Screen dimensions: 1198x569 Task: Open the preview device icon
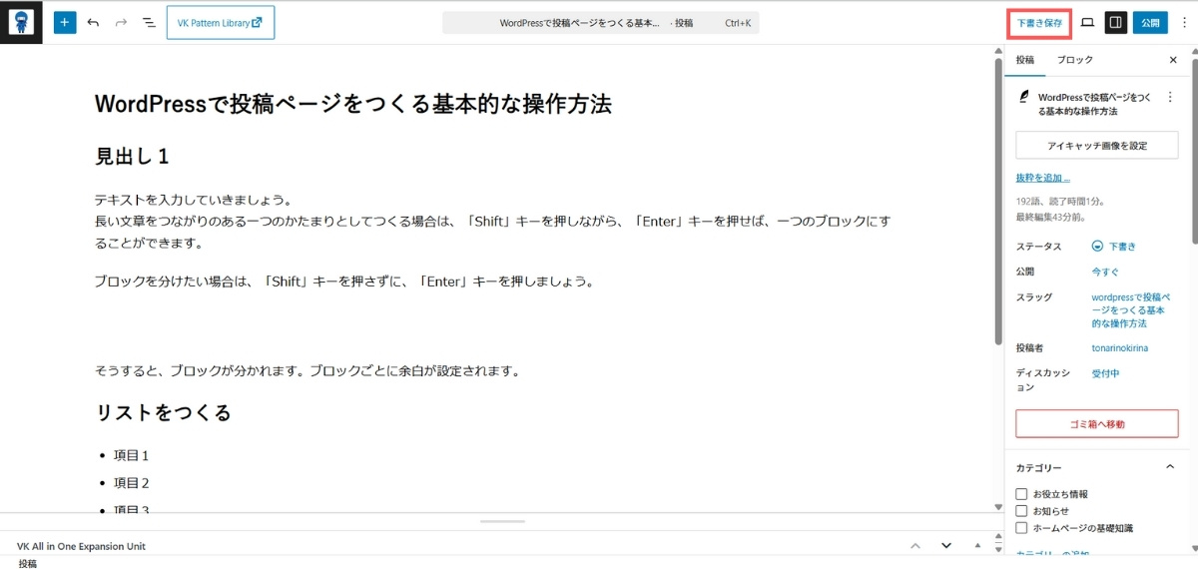(1088, 22)
